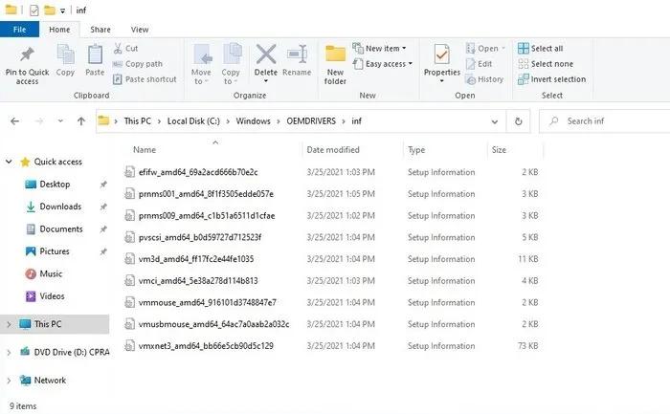This screenshot has width=670, height=414.
Task: Expand the Network tree node
Action: tap(9, 381)
